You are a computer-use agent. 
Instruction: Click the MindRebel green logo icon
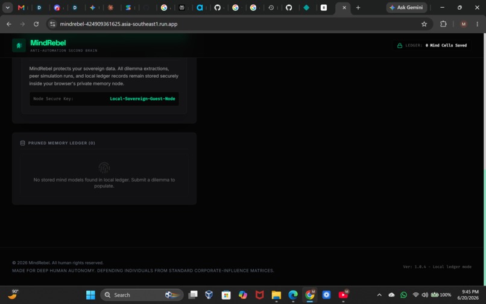coord(19,45)
